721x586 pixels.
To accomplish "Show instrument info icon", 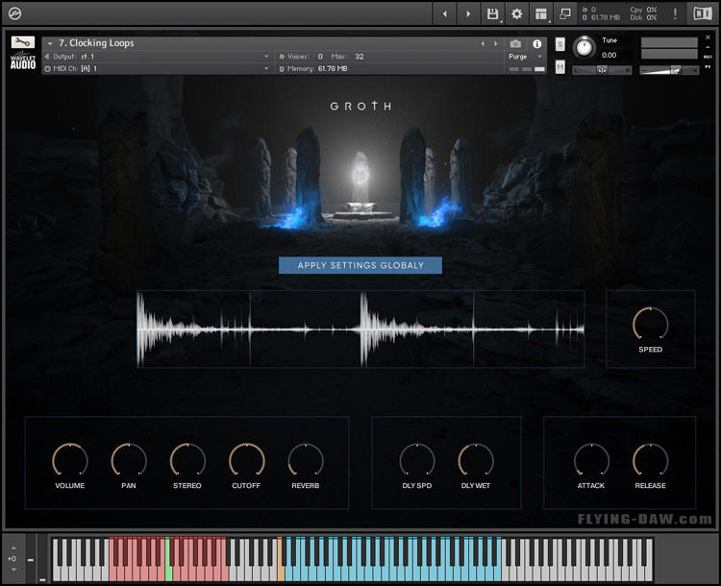I will point(536,43).
